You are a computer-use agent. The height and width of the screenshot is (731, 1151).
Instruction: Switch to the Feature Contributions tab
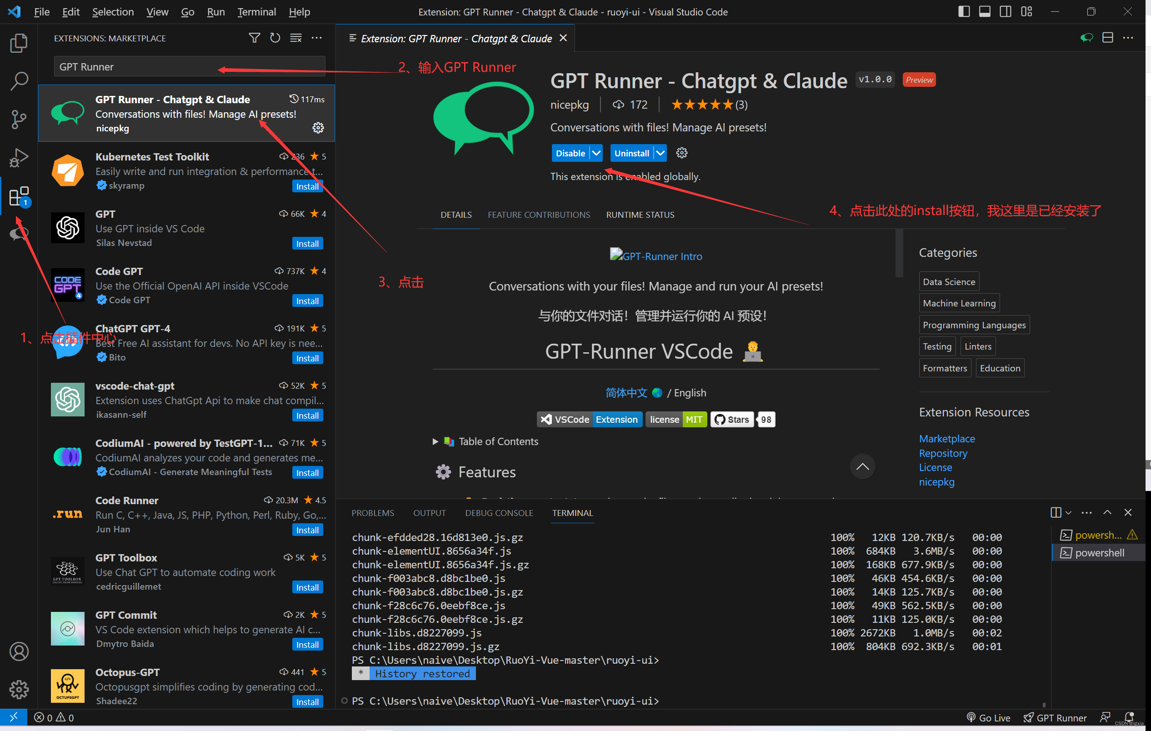coord(539,215)
